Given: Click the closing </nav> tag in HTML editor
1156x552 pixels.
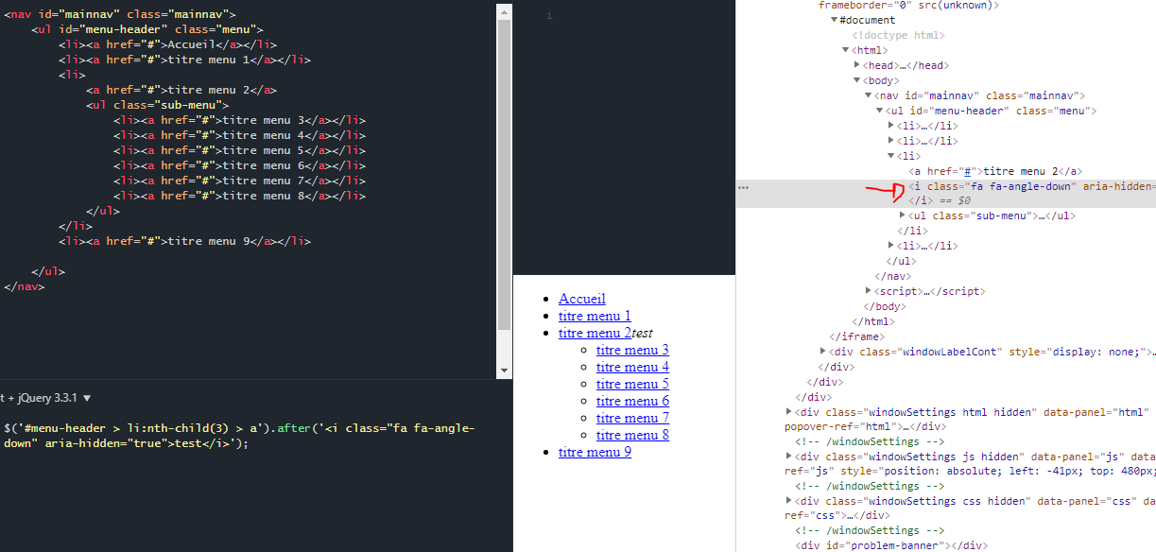Looking at the screenshot, I should tap(24, 286).
